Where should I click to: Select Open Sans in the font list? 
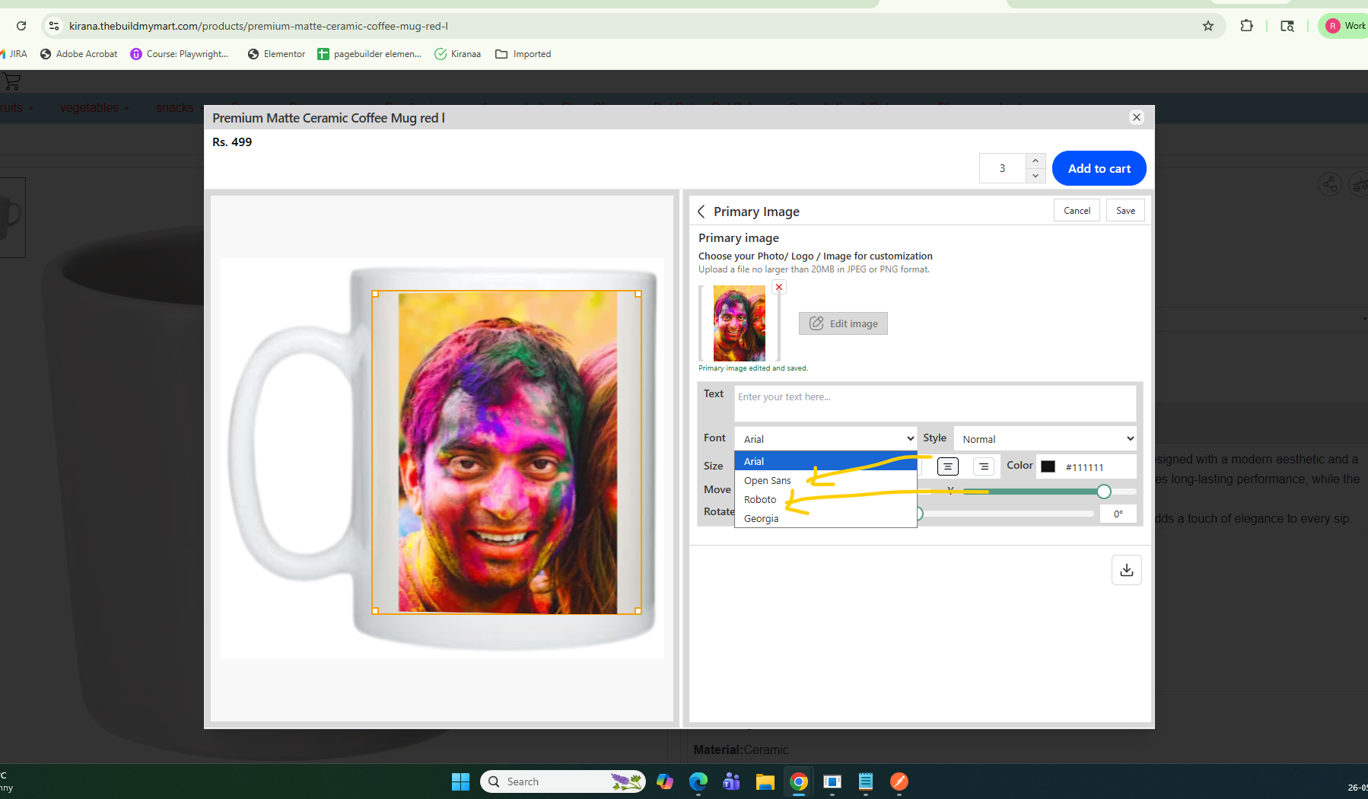(x=826, y=480)
